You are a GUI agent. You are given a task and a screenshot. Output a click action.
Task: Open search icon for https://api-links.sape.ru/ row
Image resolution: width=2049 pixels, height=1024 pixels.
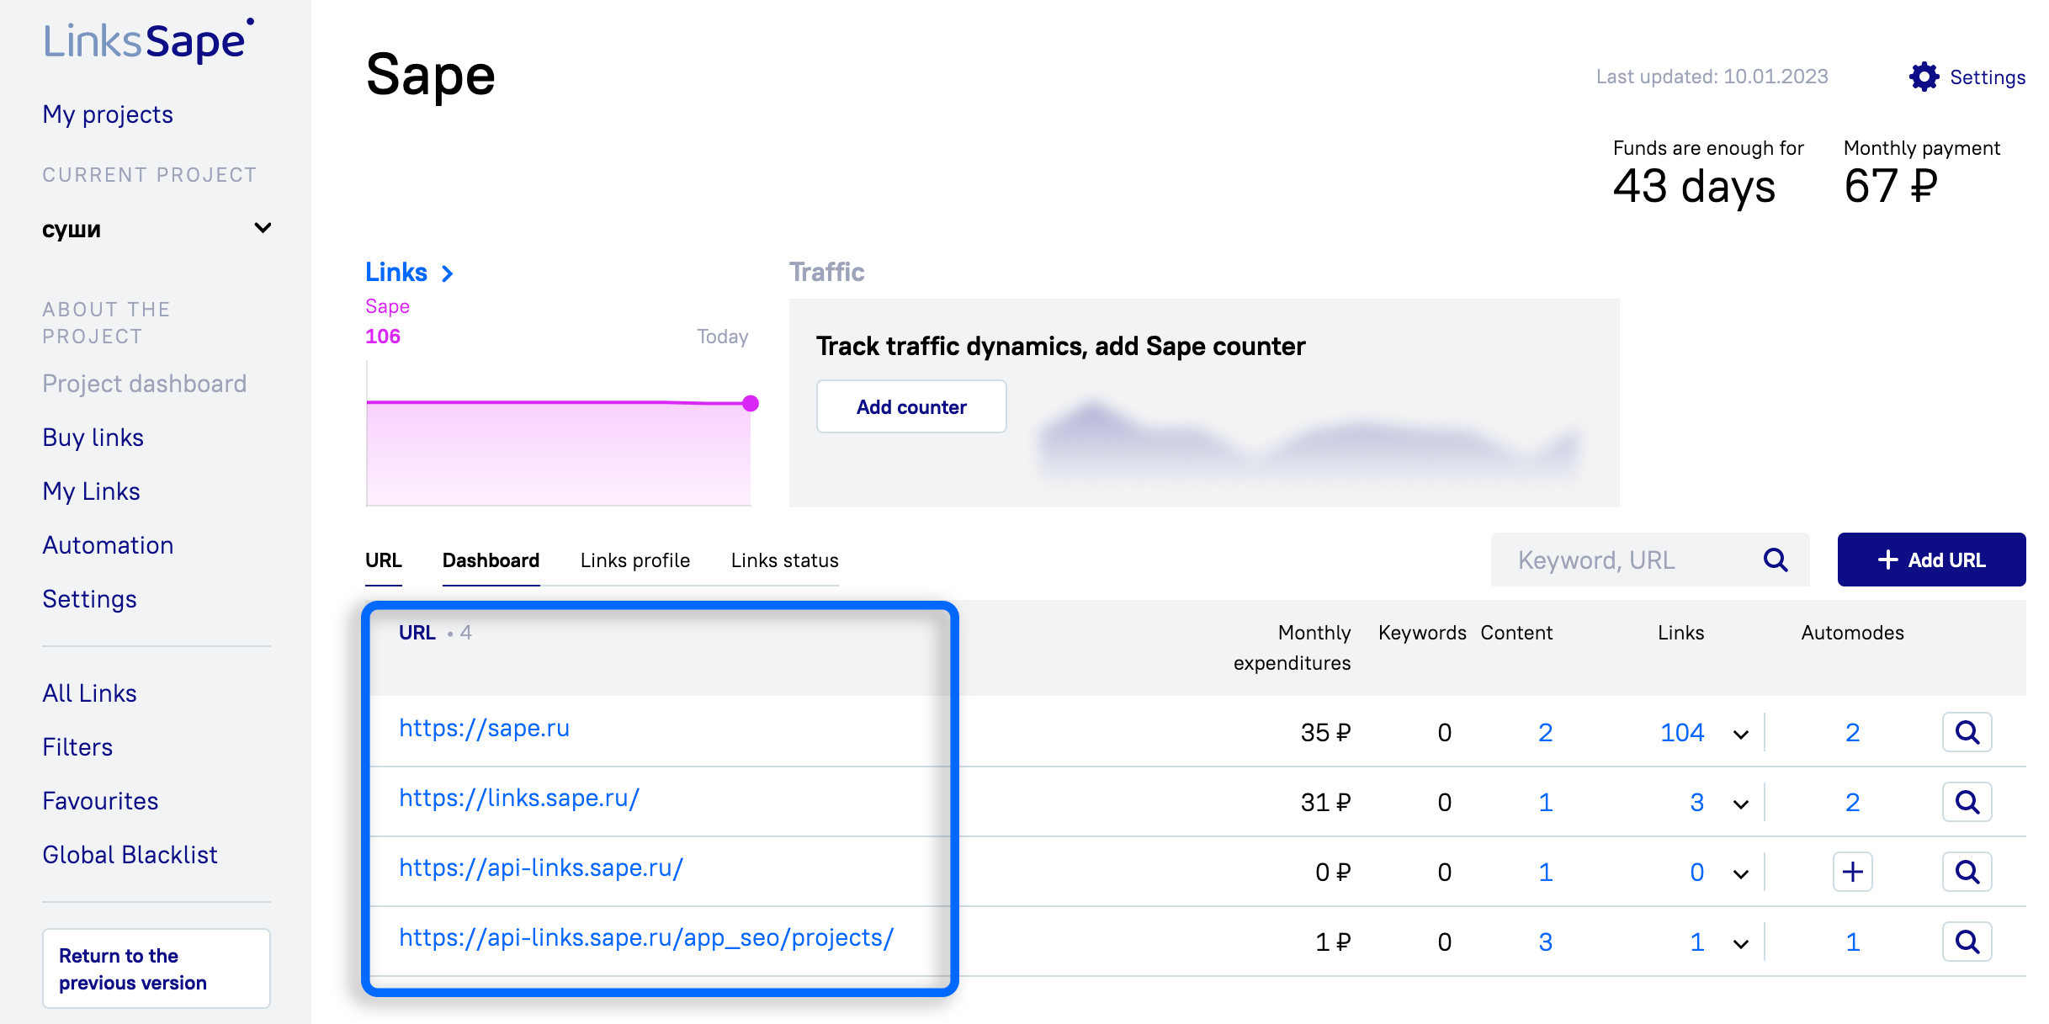click(1967, 872)
